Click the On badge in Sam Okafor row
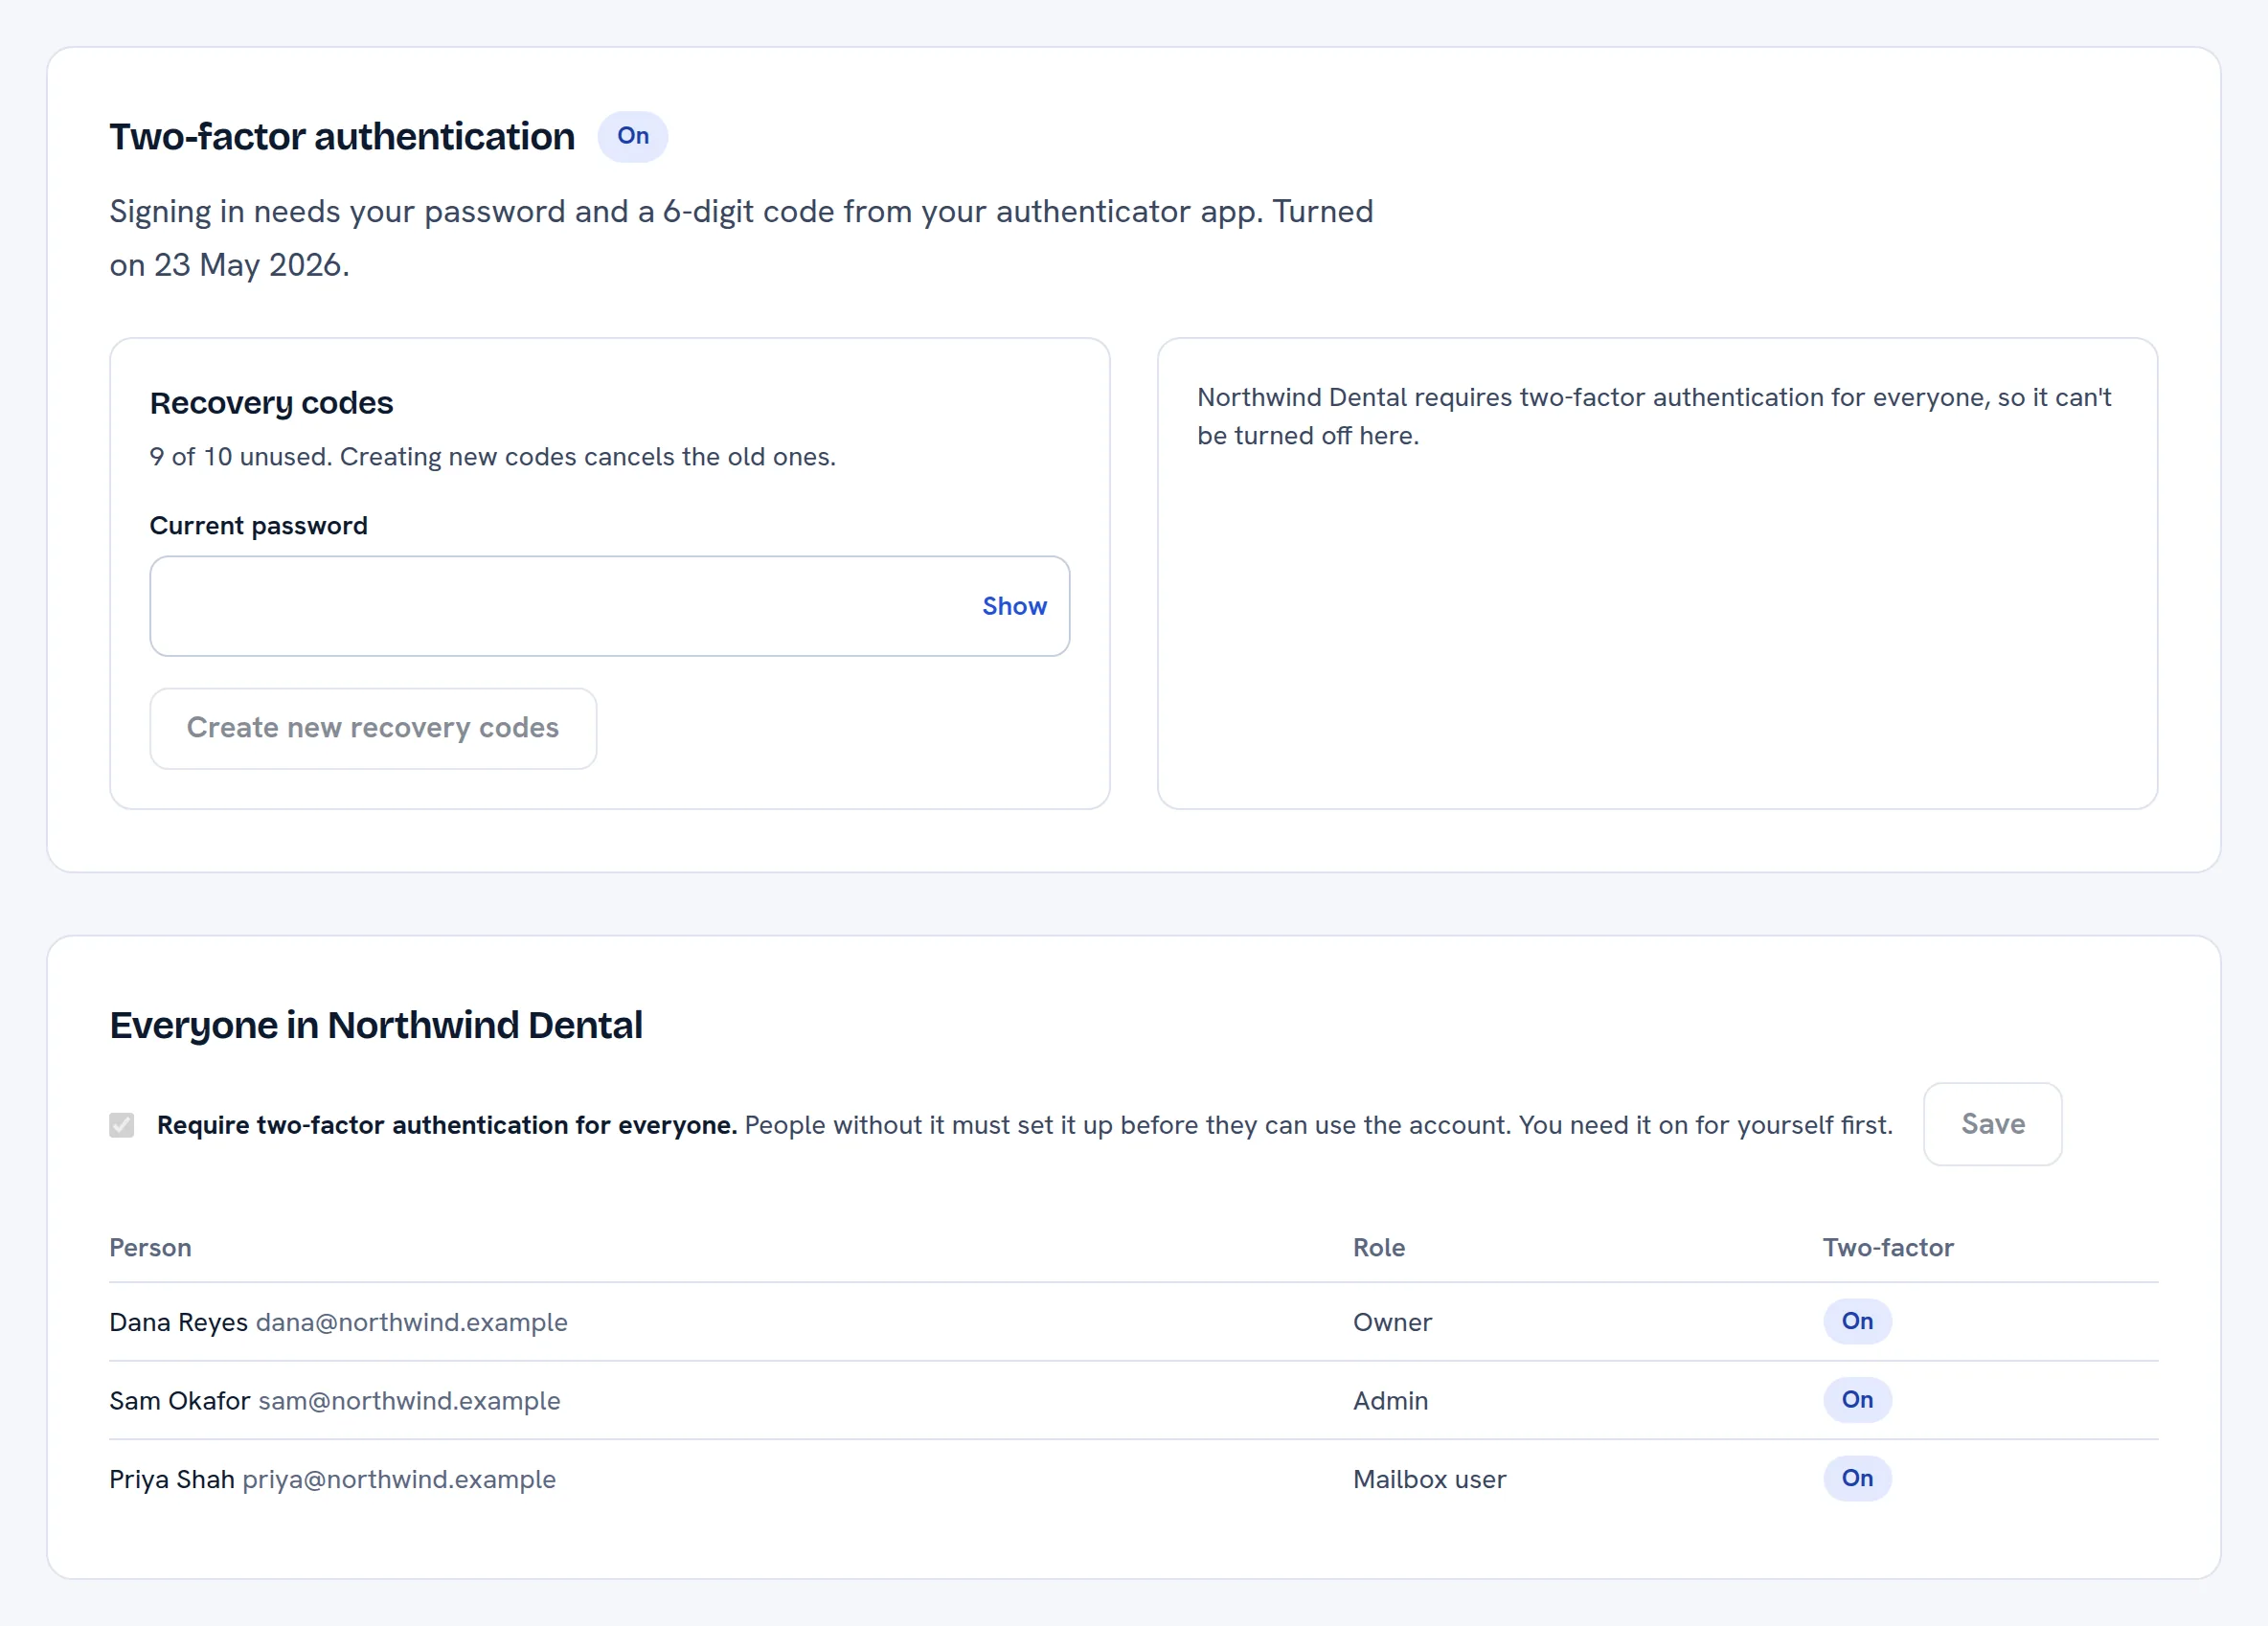The image size is (2268, 1626). pos(1857,1400)
